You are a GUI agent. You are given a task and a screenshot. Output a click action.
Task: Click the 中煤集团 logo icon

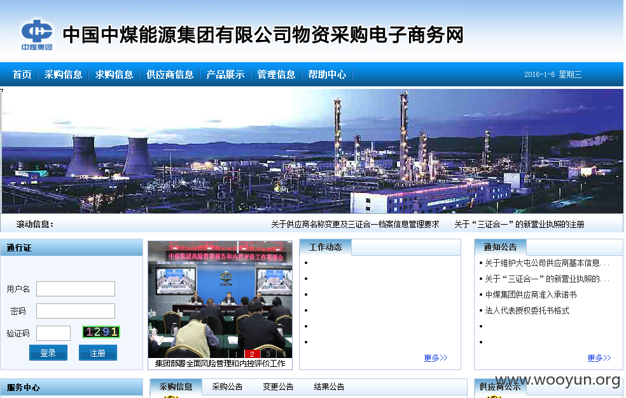37,35
